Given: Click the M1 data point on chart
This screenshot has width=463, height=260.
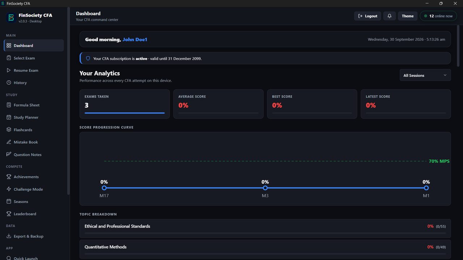Looking at the screenshot, I should [426, 188].
